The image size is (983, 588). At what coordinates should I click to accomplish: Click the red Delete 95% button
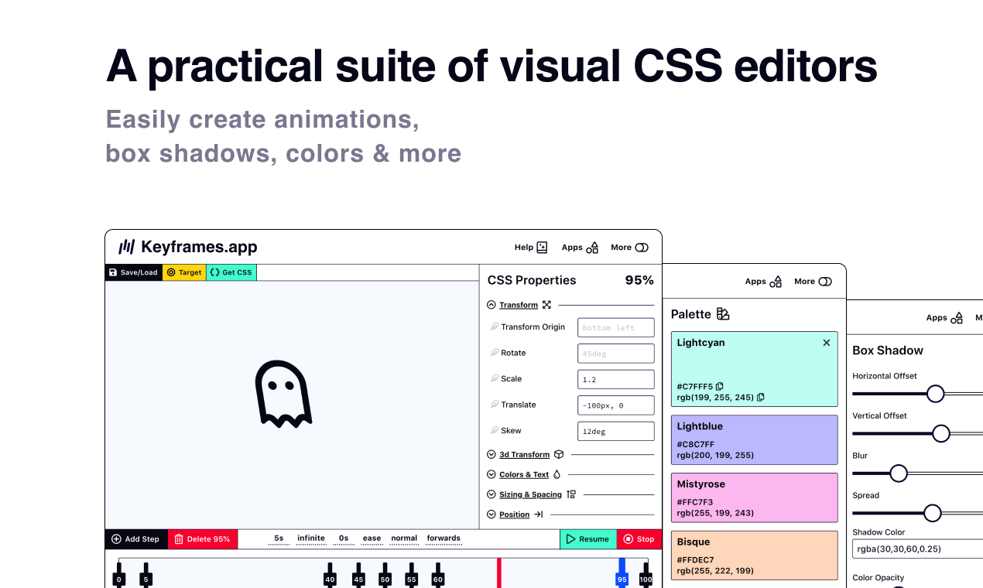203,539
